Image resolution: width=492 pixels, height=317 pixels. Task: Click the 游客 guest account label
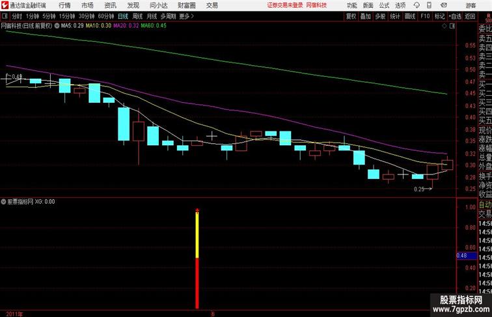click(471, 5)
